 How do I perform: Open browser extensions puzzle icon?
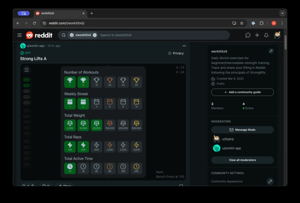click(x=262, y=23)
